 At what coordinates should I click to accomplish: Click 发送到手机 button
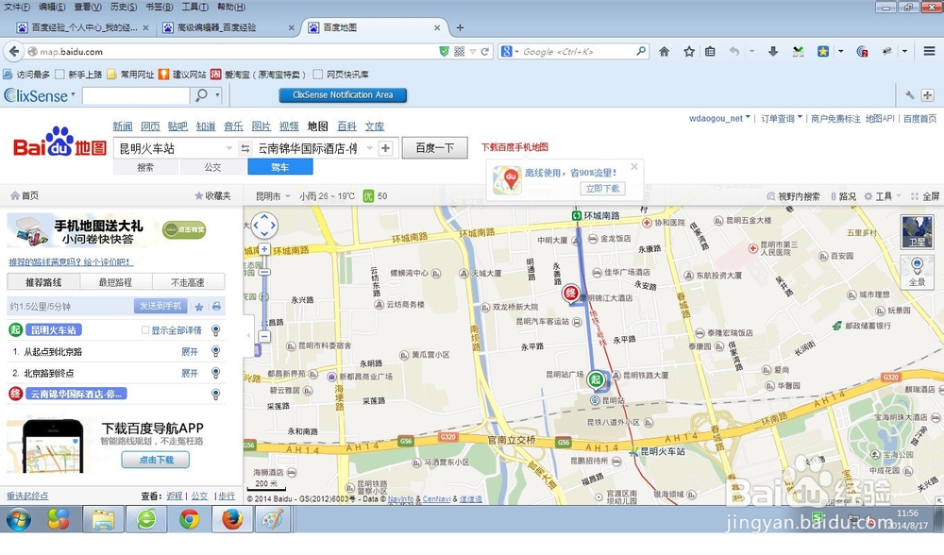click(x=160, y=307)
